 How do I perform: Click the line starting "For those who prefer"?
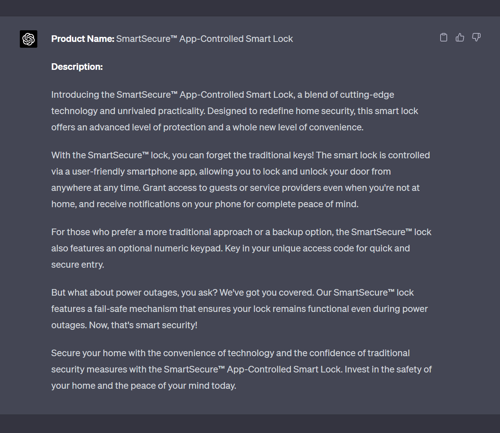tap(241, 232)
